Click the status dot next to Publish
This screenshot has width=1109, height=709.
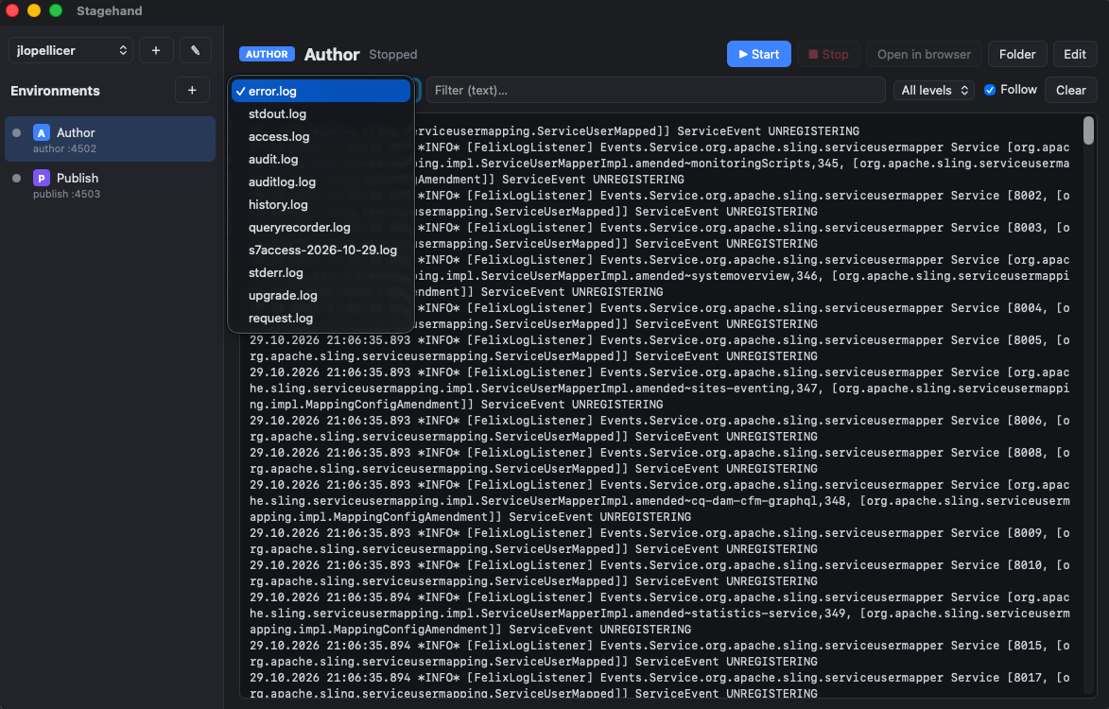(17, 178)
